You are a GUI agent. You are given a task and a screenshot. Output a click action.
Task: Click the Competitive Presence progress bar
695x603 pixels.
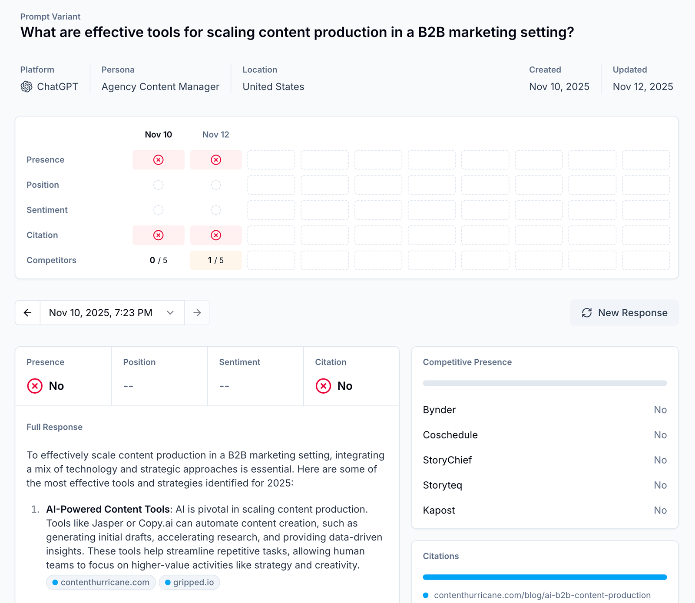[x=545, y=383]
